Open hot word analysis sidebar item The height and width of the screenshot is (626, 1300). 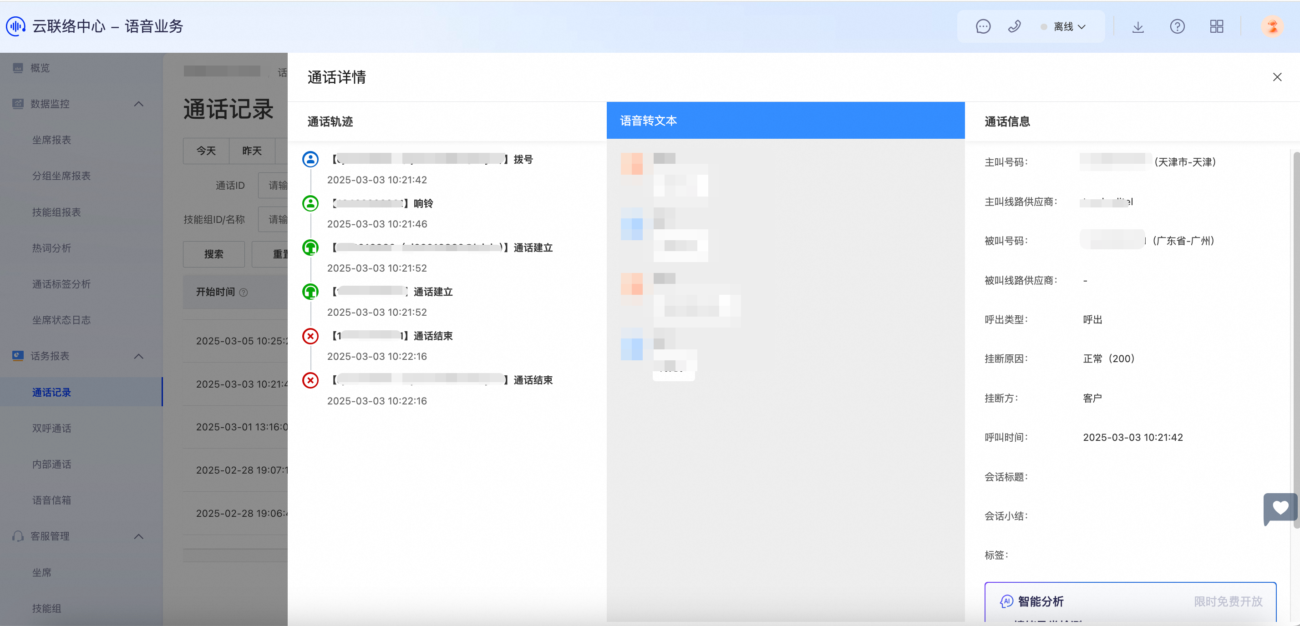coord(51,248)
